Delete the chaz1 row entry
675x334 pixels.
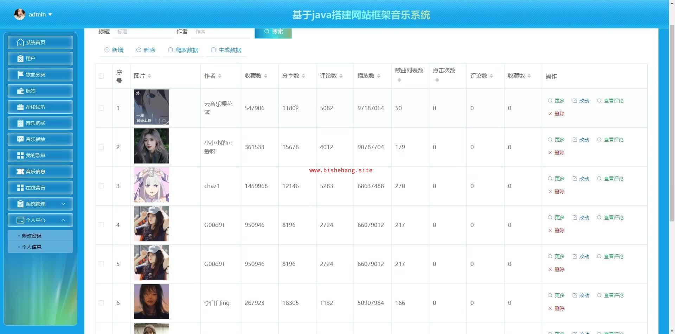[x=556, y=192]
